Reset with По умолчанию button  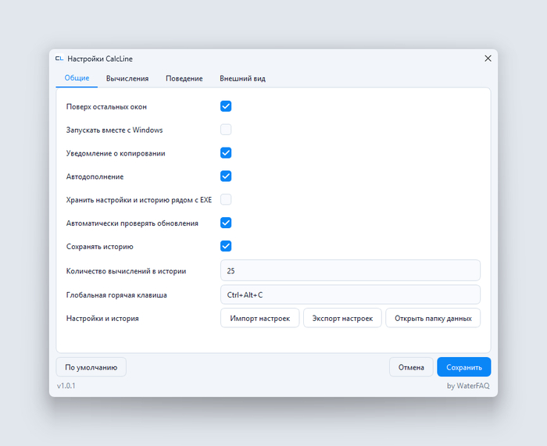point(91,367)
